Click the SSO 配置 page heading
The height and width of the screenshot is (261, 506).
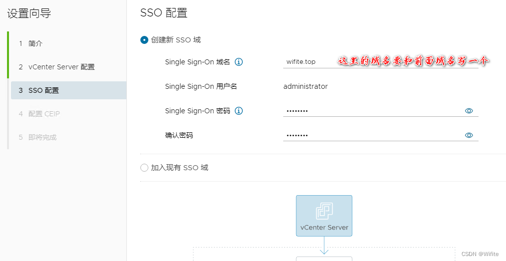[x=164, y=13]
